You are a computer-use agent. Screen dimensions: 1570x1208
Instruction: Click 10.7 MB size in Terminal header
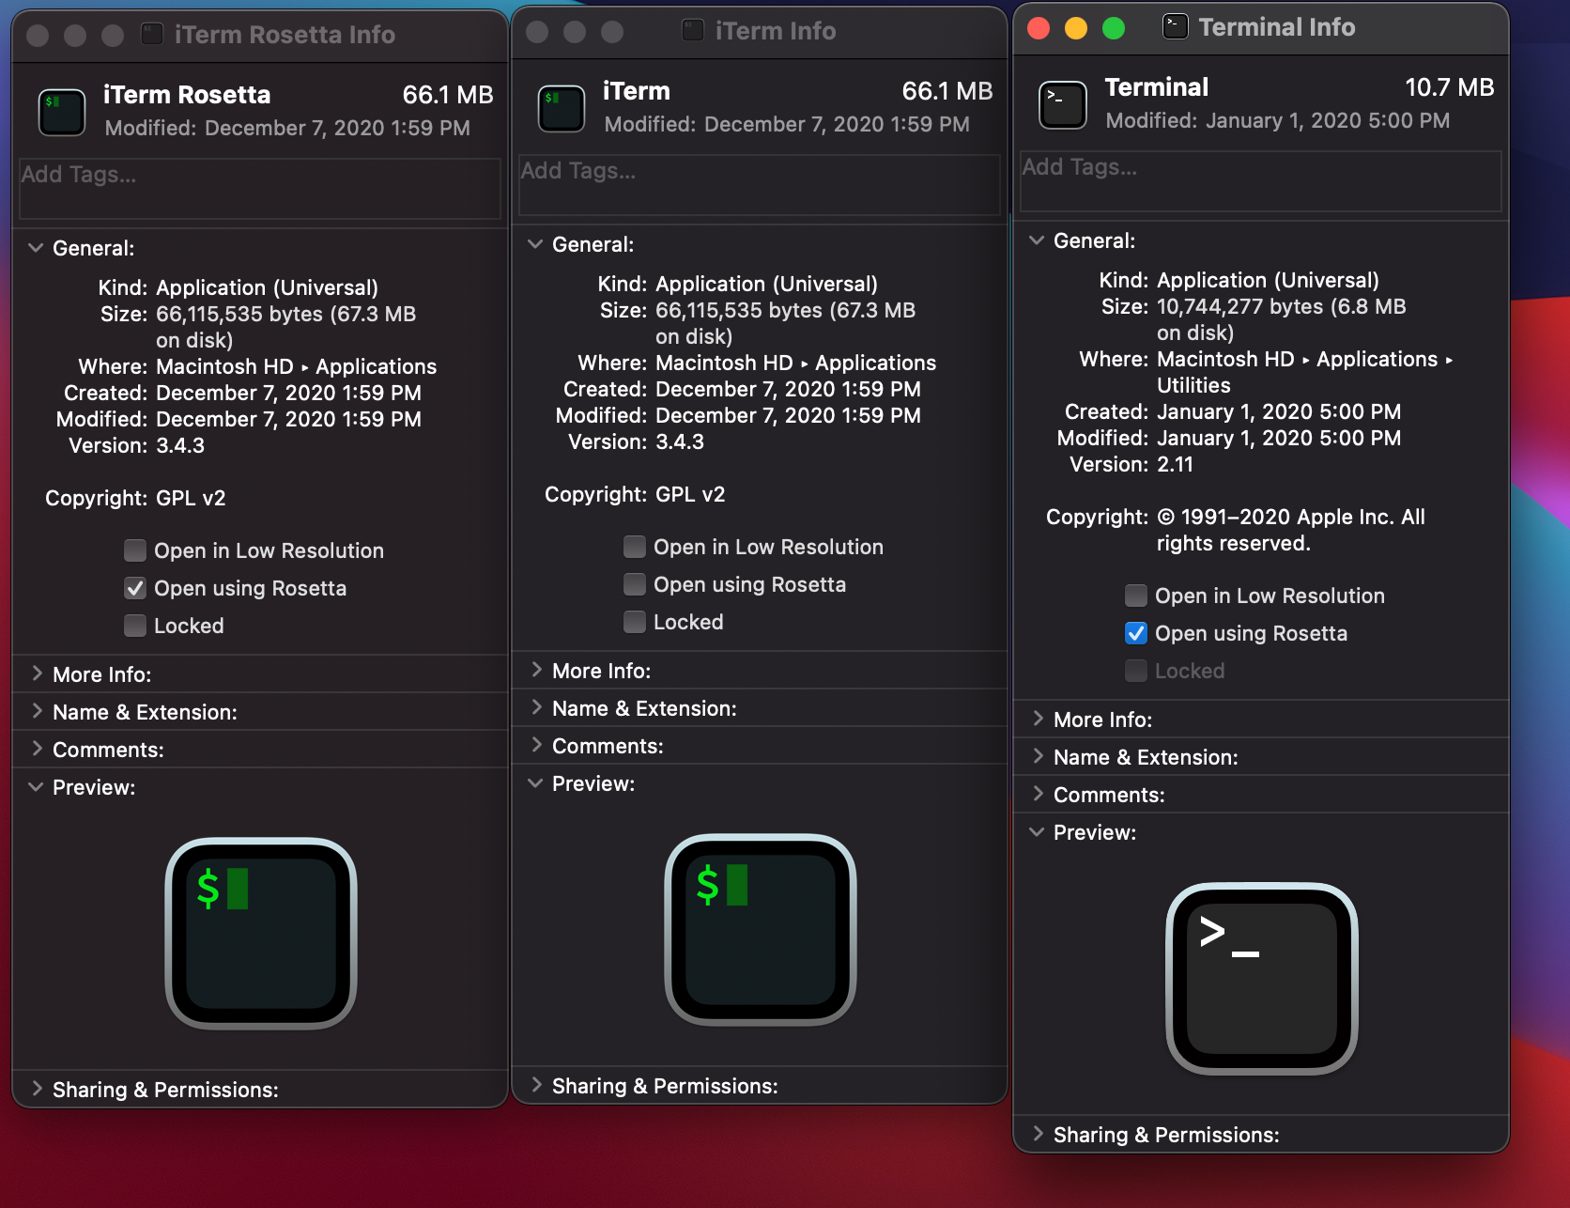click(1449, 87)
